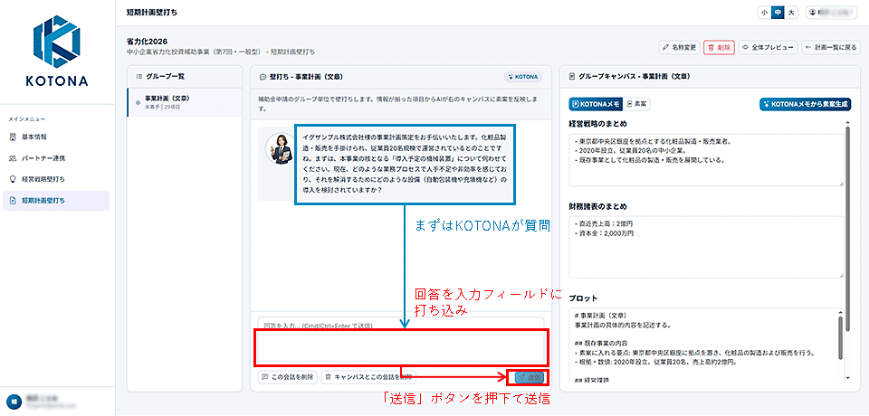Open the パートナー連携 menu item
869x416 pixels.
click(55, 158)
